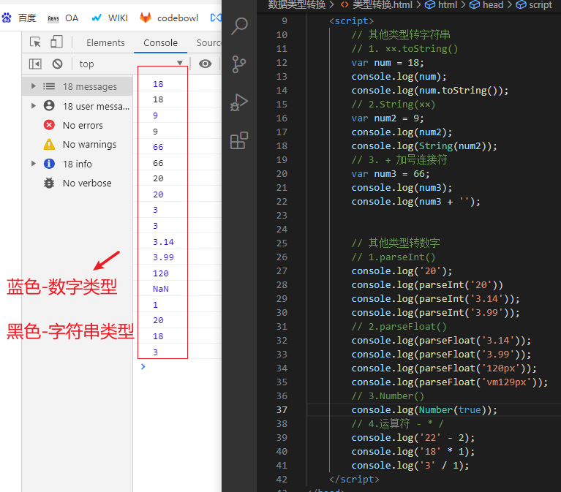Switch to the Sources tab

pos(208,43)
